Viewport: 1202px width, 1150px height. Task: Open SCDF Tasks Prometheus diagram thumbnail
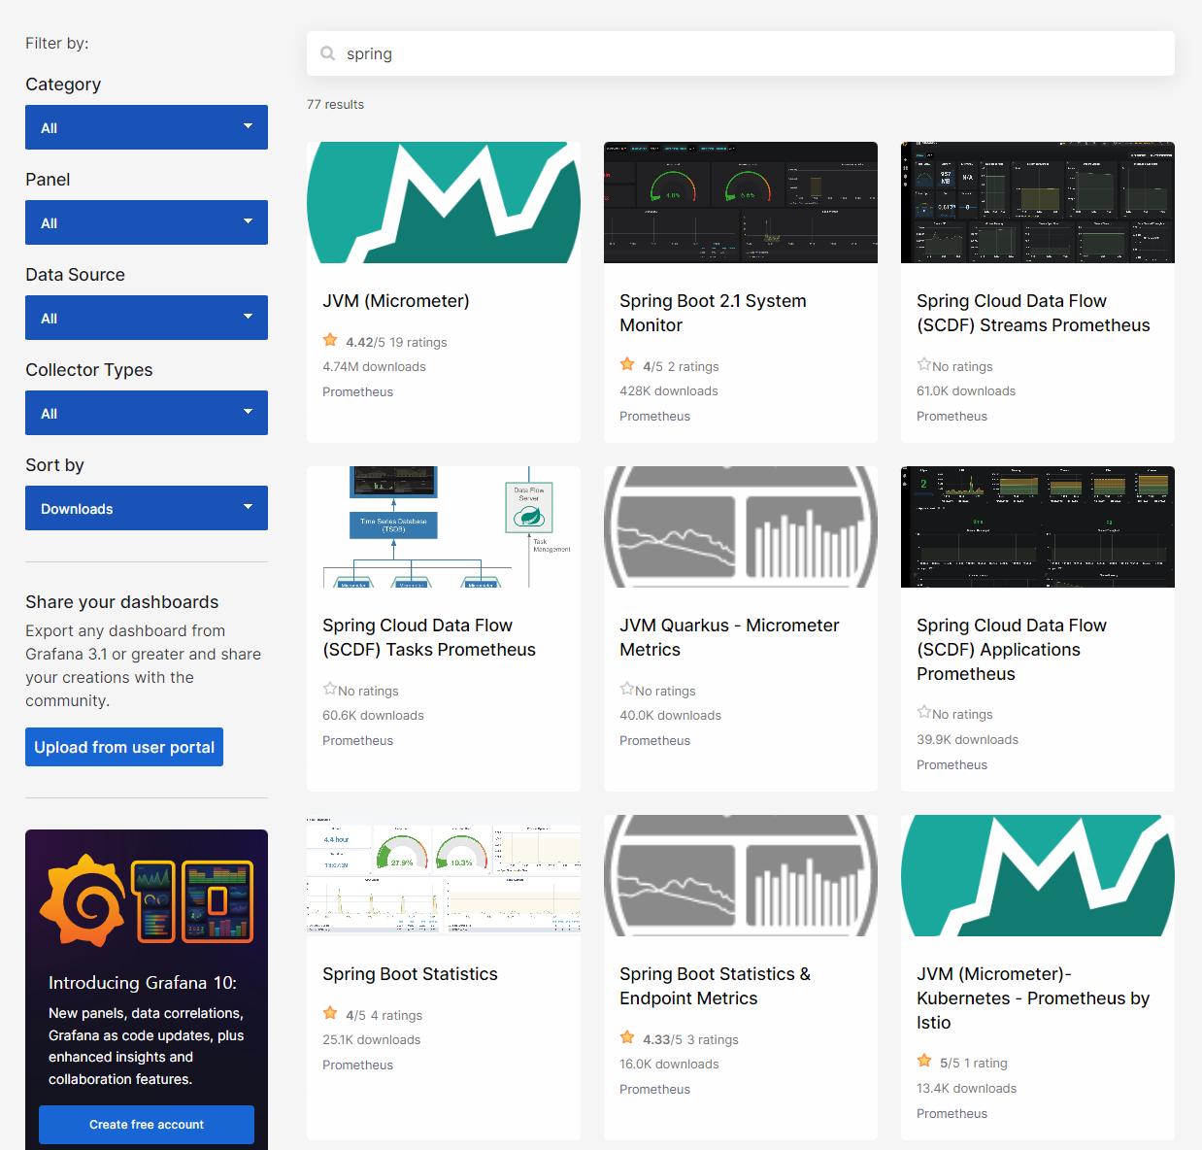(x=444, y=526)
